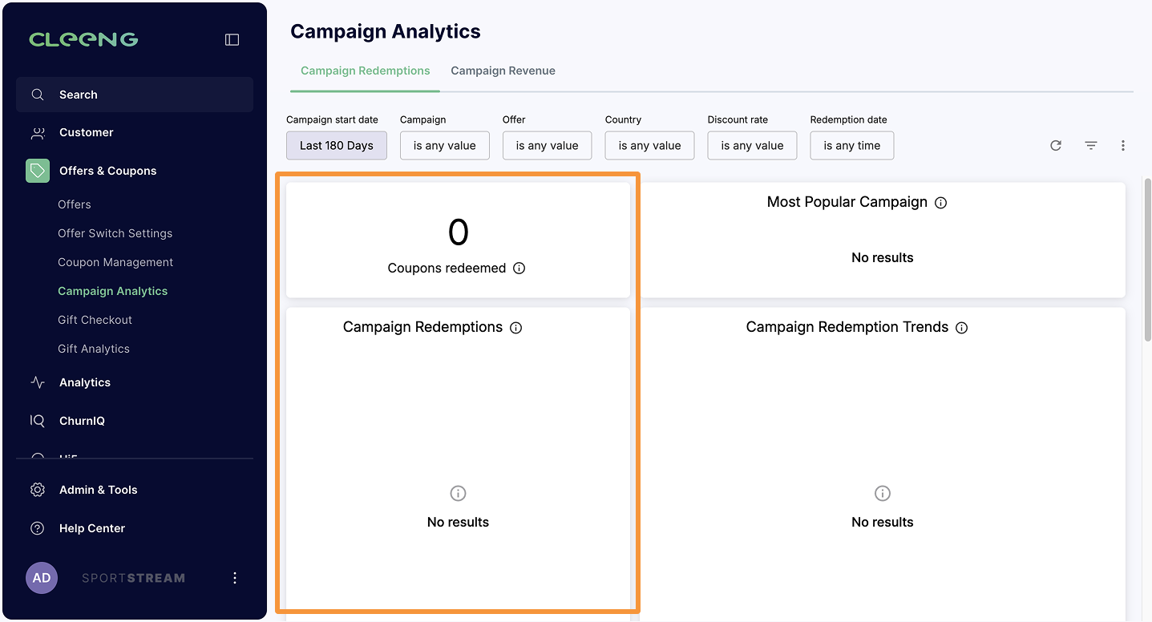Open the Redemption date is any time filter
The height and width of the screenshot is (622, 1152).
(x=852, y=146)
